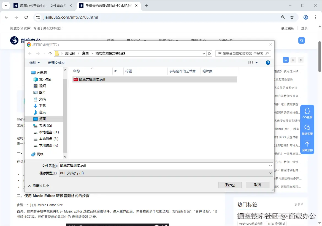
Task: Sort by 标题 column header
Action: [x=145, y=71]
